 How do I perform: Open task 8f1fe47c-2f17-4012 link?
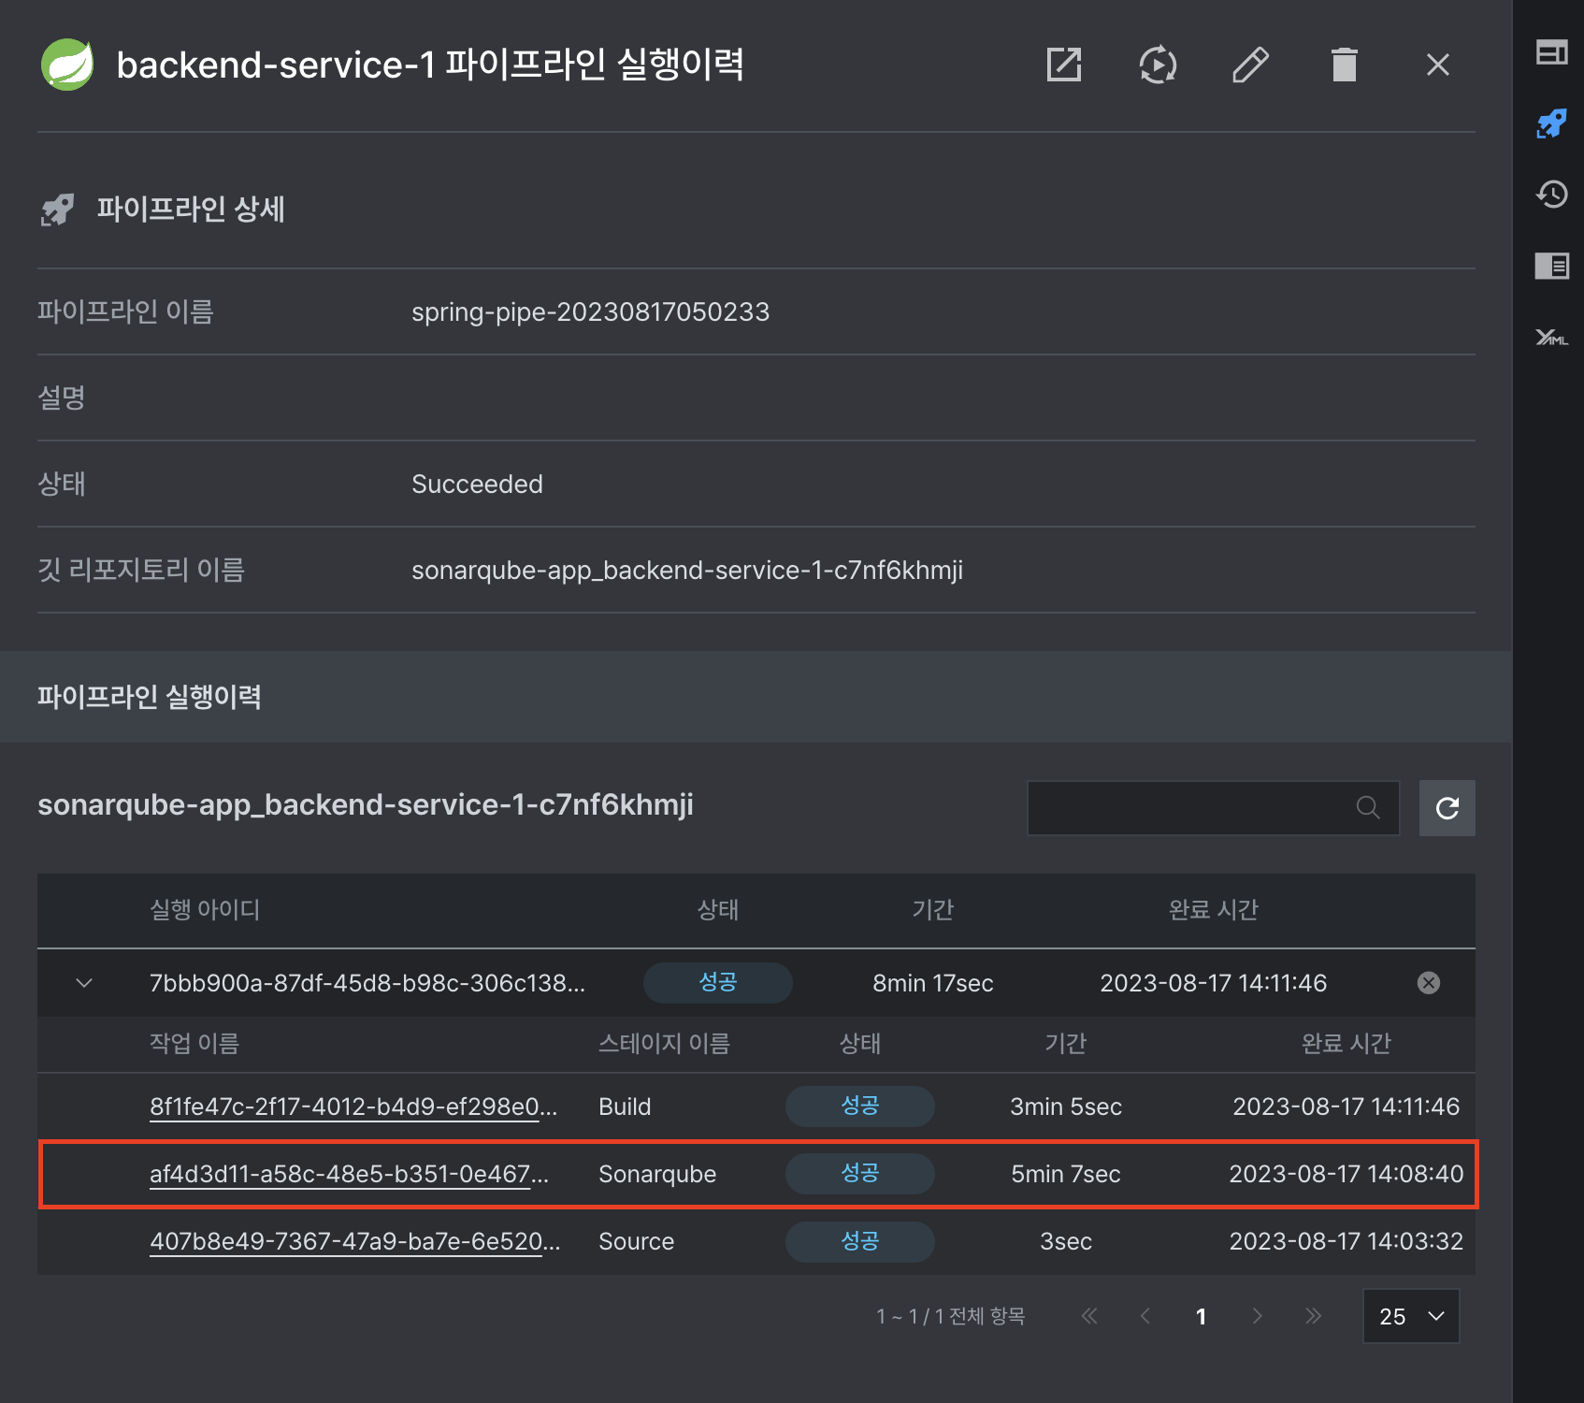tap(353, 1106)
